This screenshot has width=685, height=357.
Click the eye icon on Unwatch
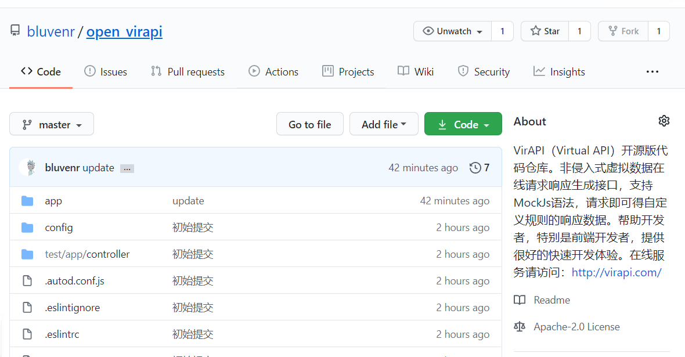428,31
